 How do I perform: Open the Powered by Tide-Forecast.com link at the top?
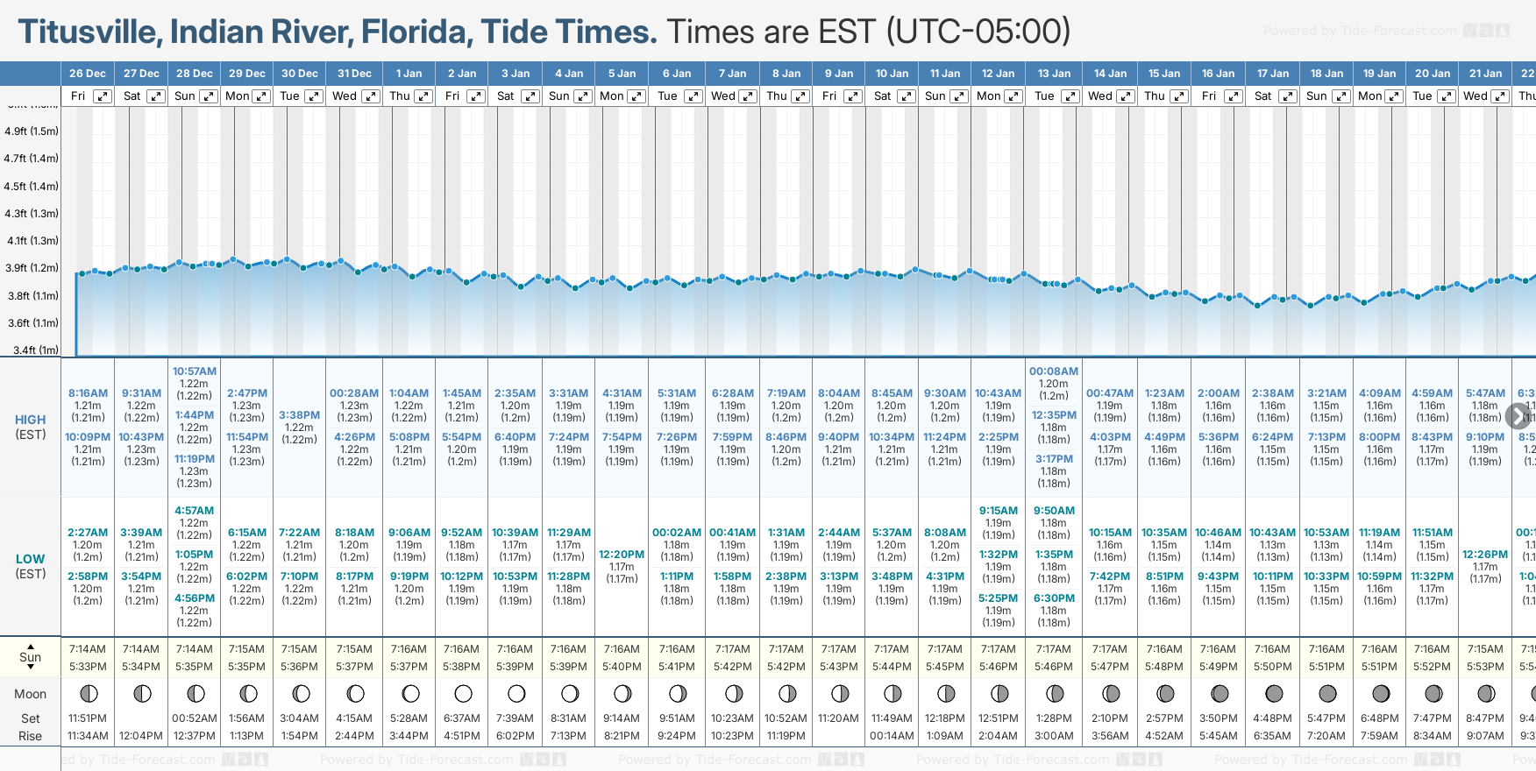(1359, 31)
